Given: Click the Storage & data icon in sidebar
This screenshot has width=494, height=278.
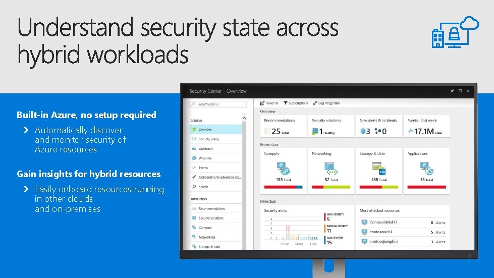Looking at the screenshot, I should (194, 246).
